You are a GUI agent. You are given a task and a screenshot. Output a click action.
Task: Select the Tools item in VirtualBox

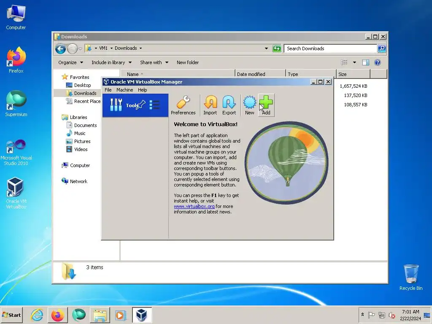(x=135, y=105)
